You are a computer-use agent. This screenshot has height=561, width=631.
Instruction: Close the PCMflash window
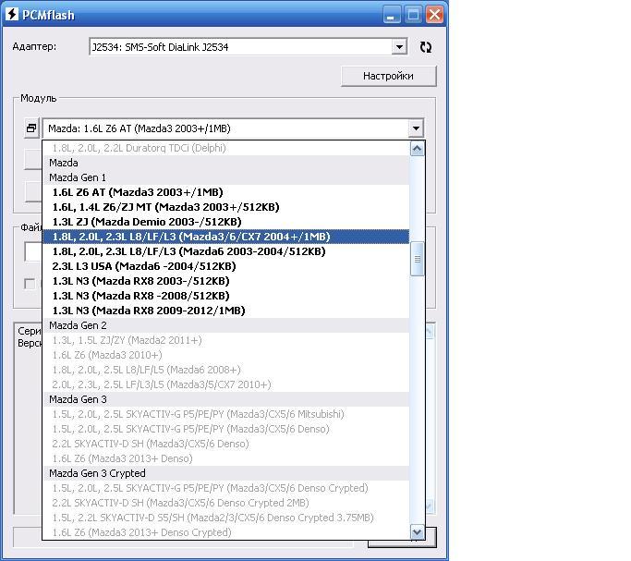coord(434,15)
